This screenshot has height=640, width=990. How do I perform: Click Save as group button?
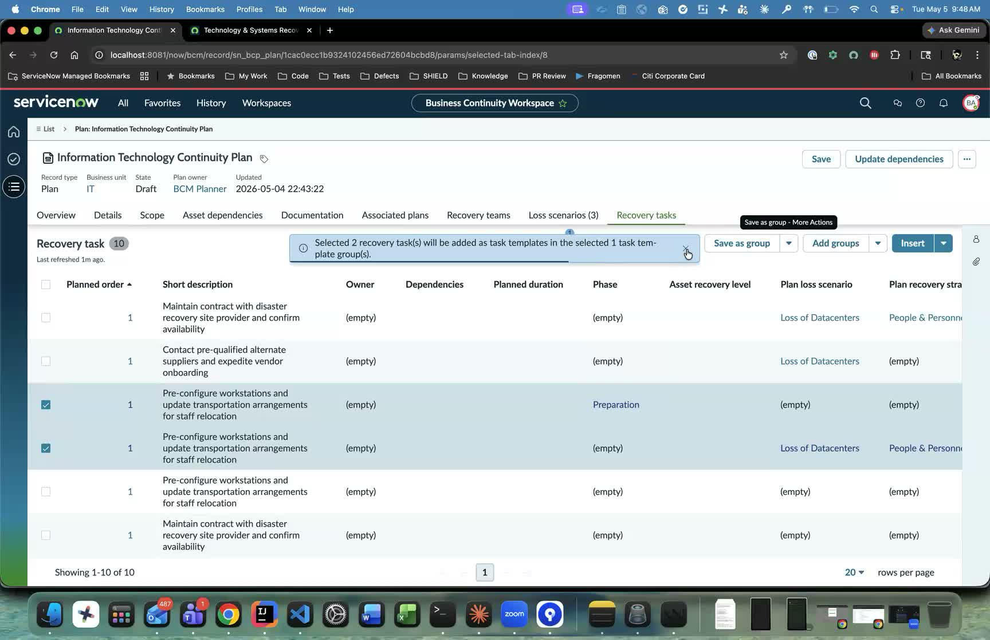point(742,243)
